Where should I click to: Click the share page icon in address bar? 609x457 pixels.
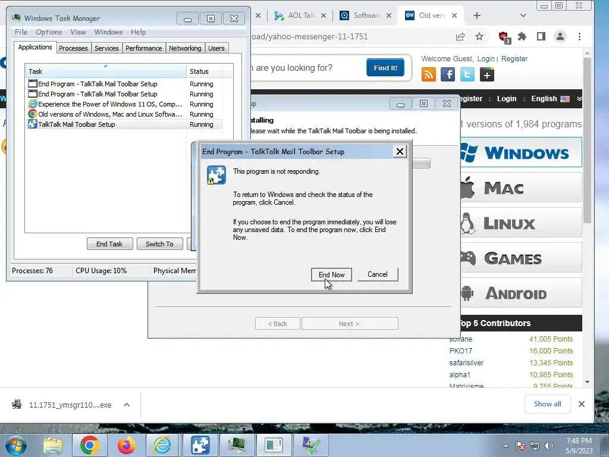(x=460, y=36)
